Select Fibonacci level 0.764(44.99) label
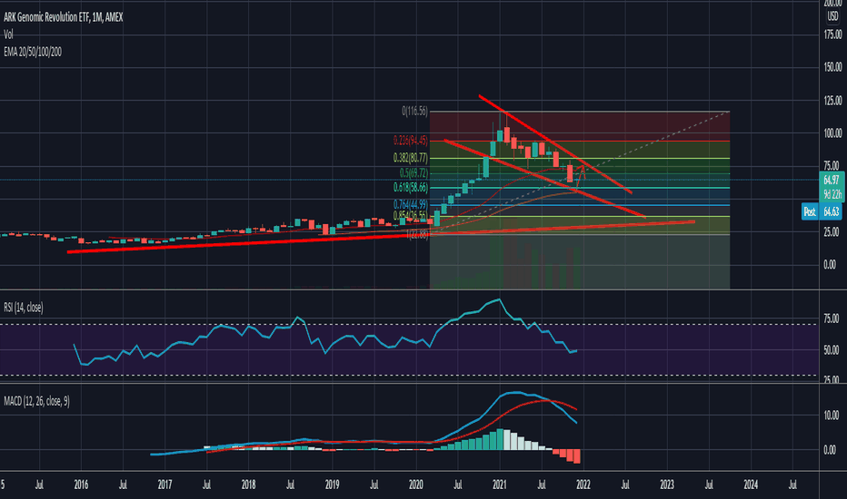847x499 pixels. coord(410,205)
